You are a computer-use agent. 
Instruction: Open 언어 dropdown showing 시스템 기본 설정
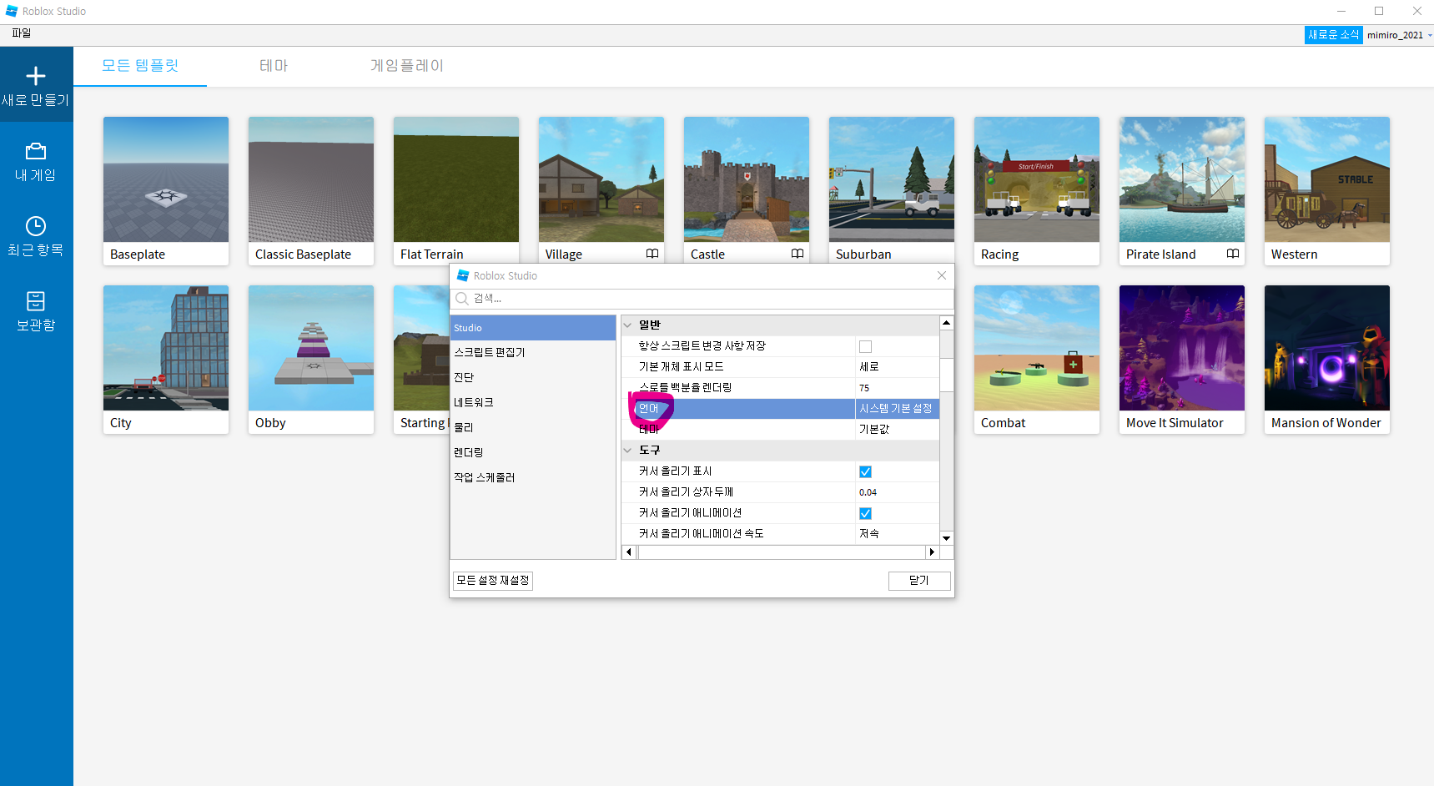pos(898,409)
